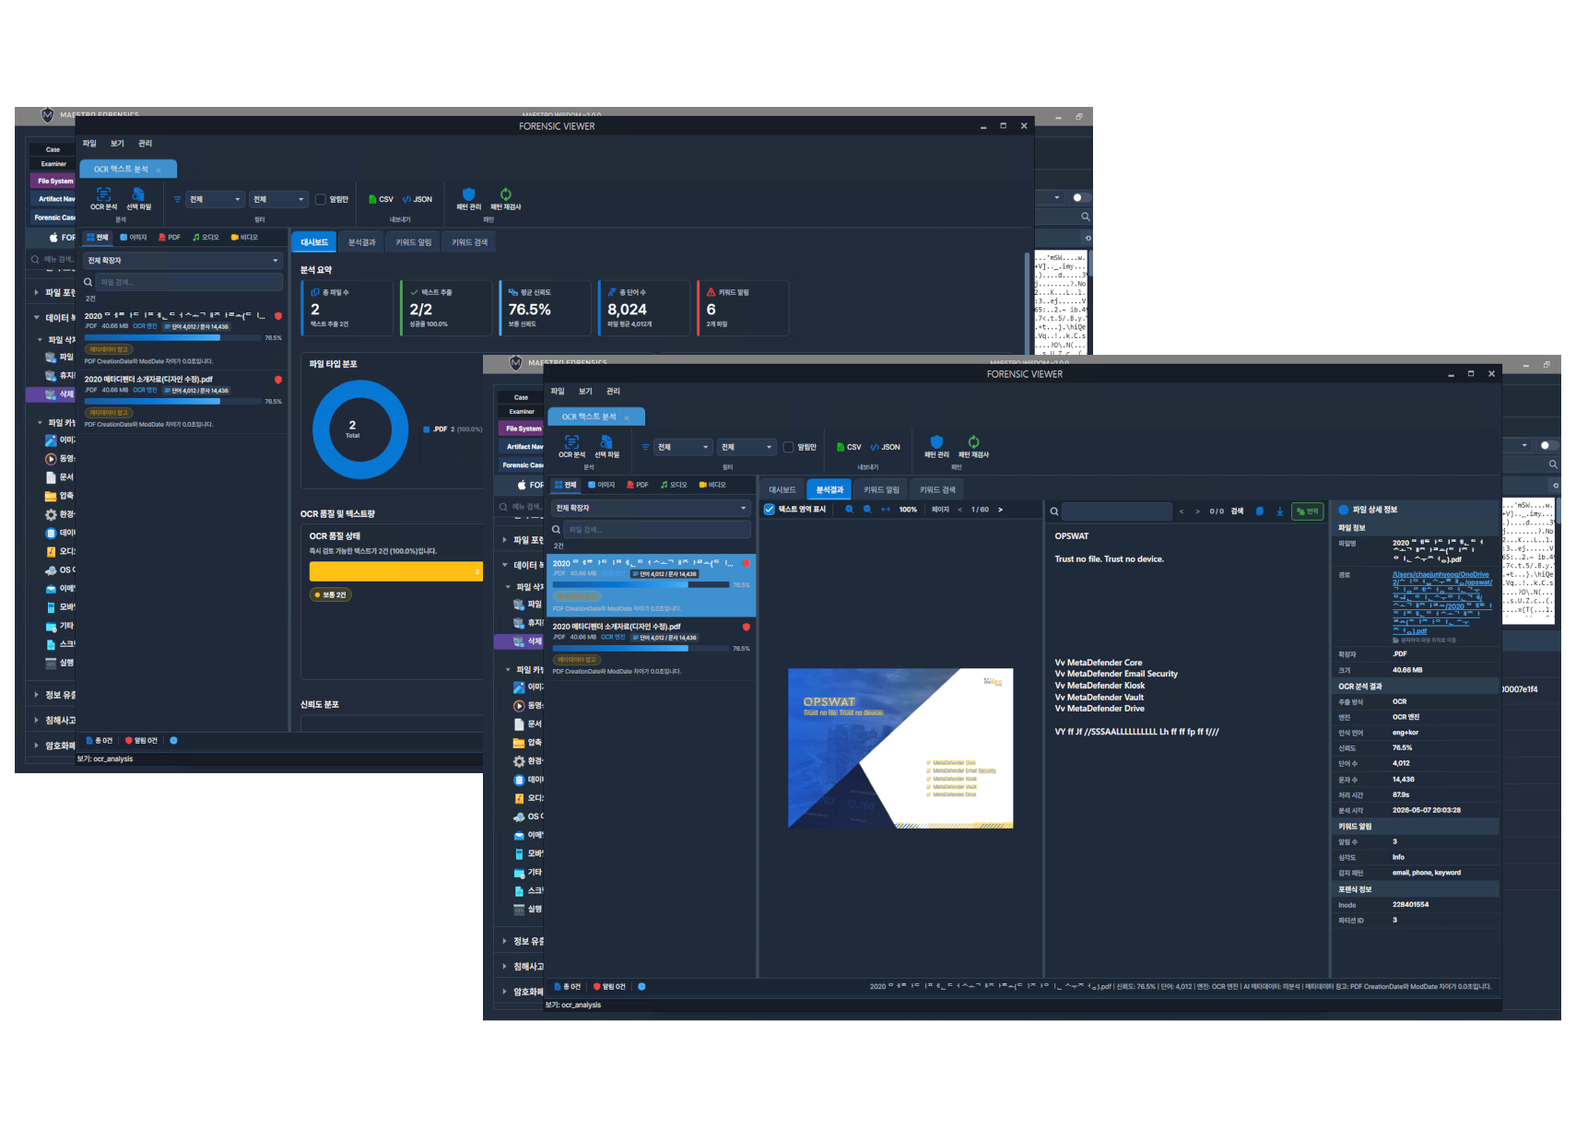The width and height of the screenshot is (1576, 1128).
Task: Enable 알림만 checkbox in front window
Action: (x=788, y=447)
